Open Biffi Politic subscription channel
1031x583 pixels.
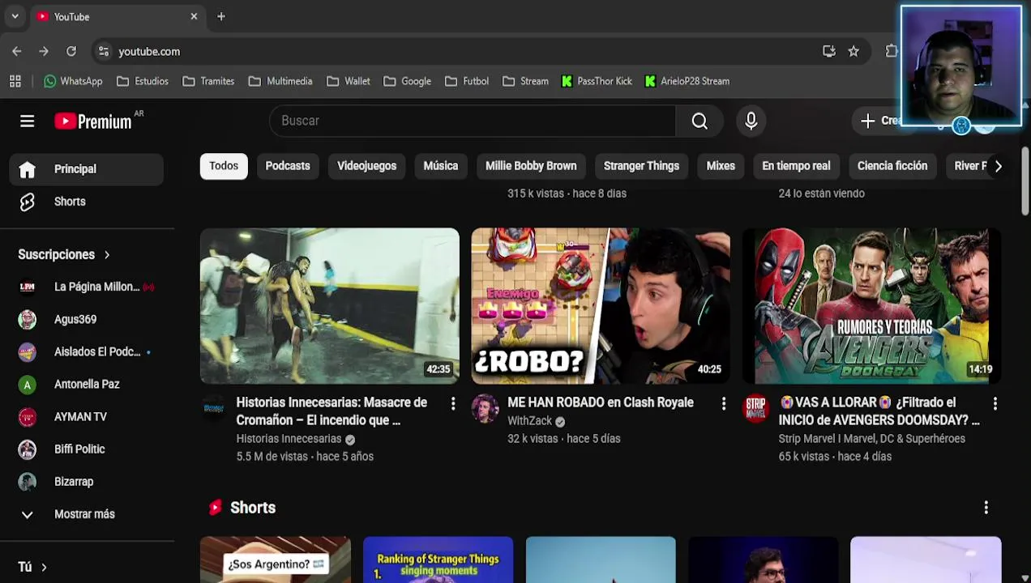[x=86, y=449]
